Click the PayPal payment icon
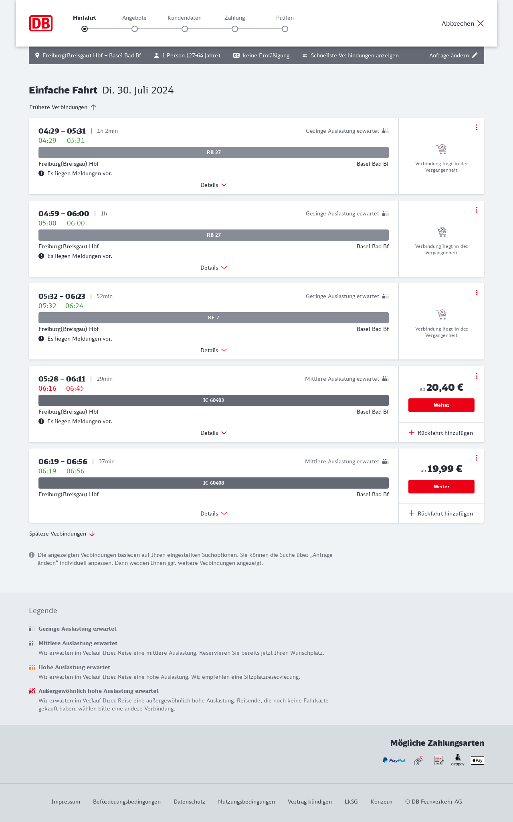This screenshot has height=822, width=513. [394, 760]
